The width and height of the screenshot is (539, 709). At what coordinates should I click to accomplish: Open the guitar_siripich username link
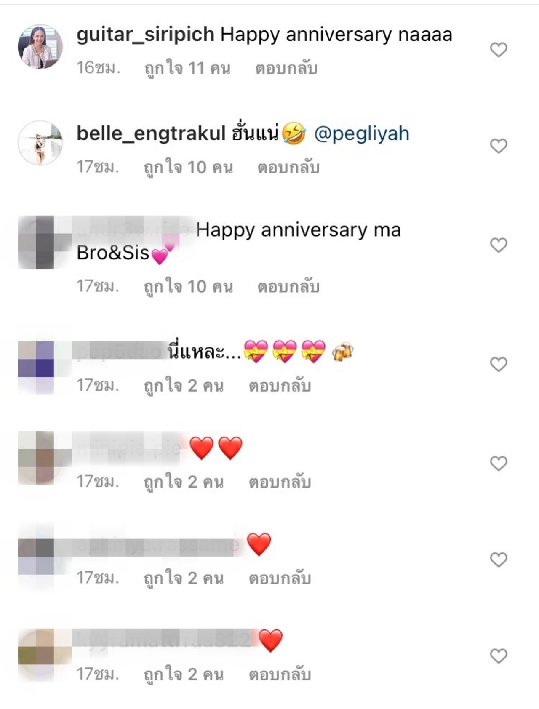click(145, 35)
